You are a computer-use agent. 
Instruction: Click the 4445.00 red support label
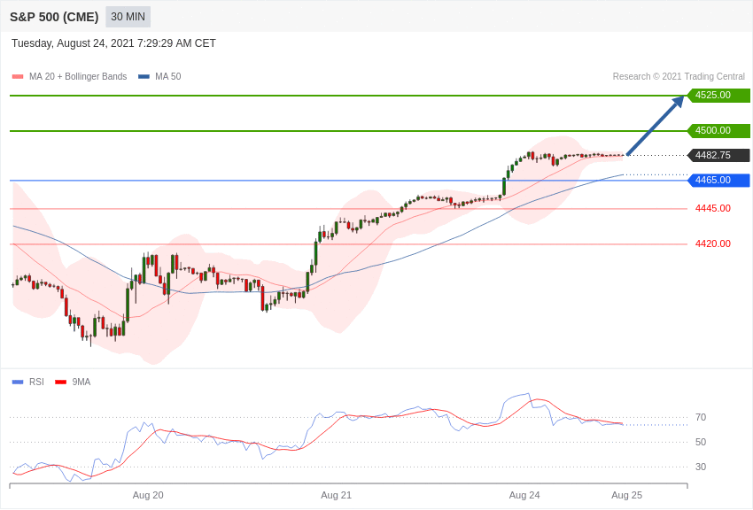pyautogui.click(x=712, y=209)
